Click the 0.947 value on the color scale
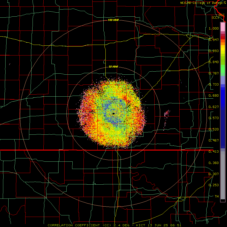Viewport: 227px width, 227px height. point(214,40)
